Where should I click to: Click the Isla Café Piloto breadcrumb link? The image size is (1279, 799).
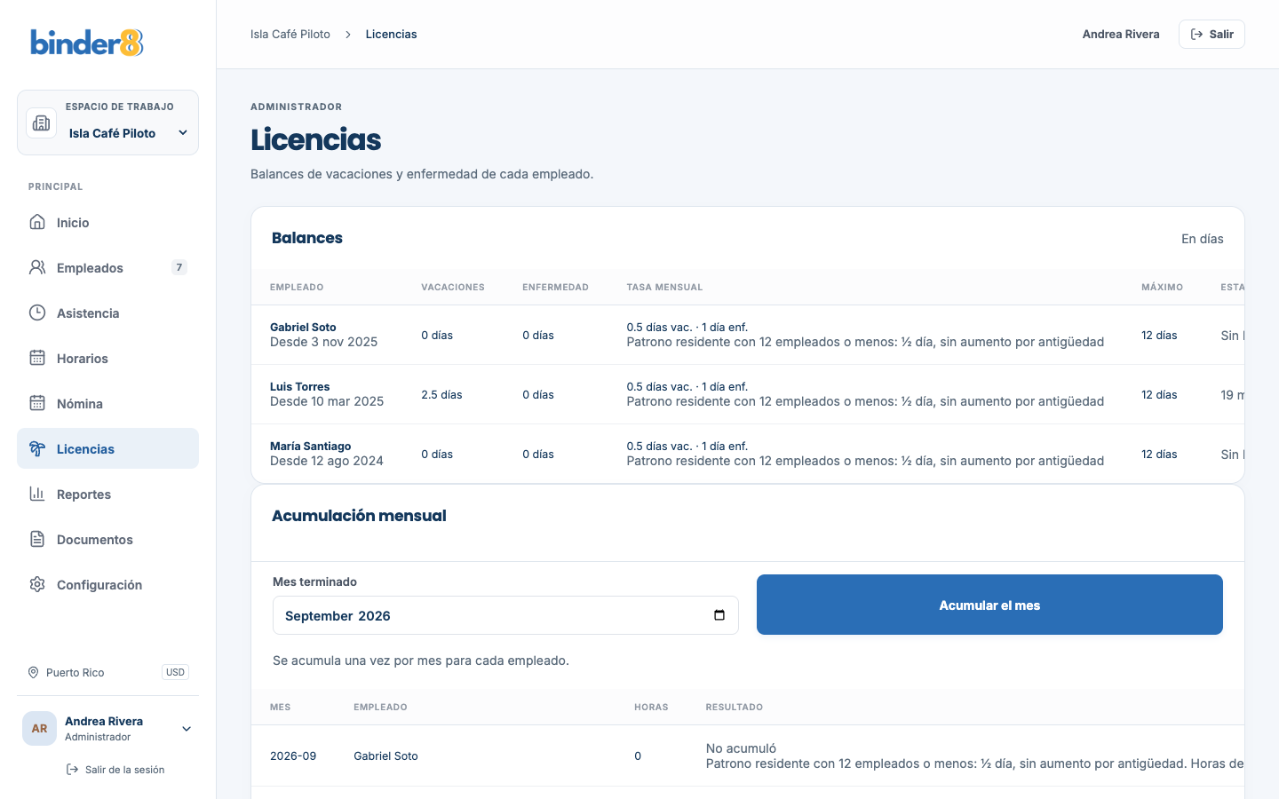click(290, 34)
